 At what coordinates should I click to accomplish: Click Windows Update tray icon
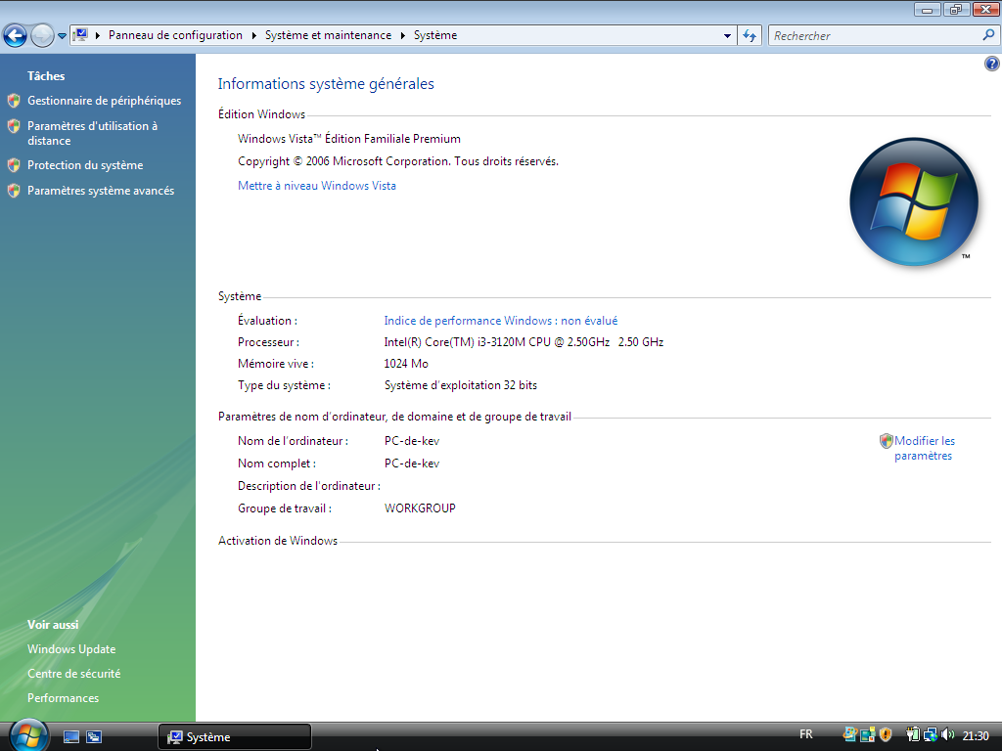click(x=850, y=735)
